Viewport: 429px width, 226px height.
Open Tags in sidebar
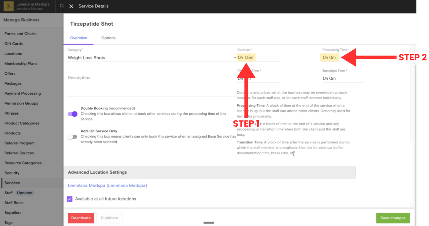click(x=8, y=223)
